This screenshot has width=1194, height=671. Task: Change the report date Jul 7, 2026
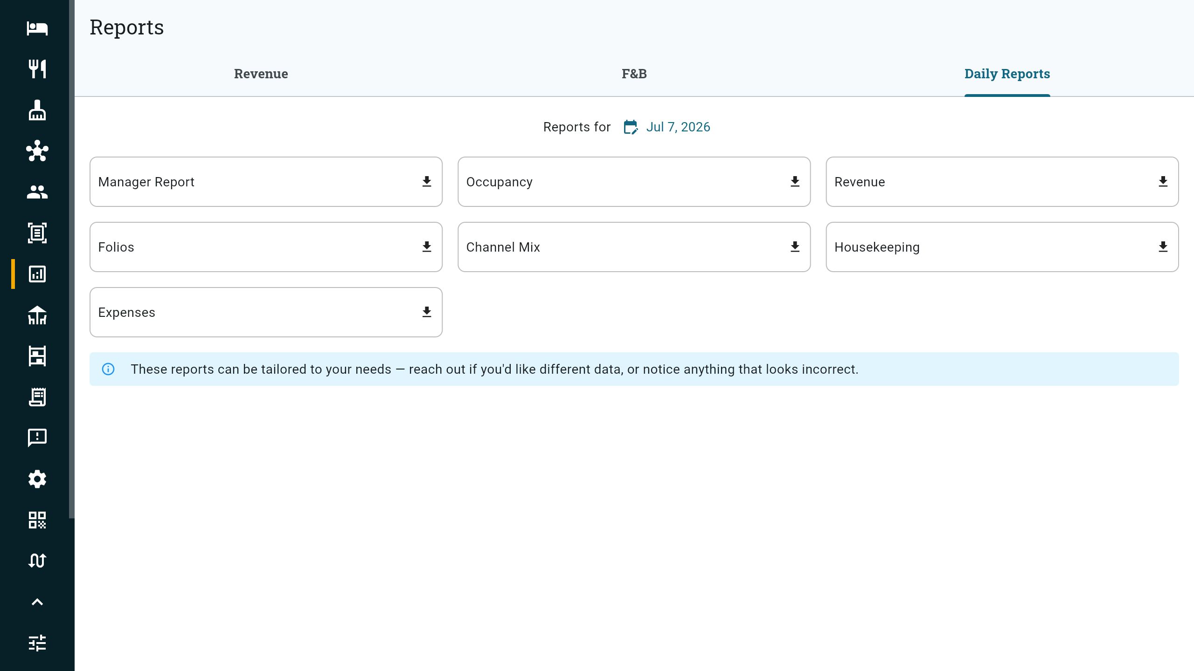pyautogui.click(x=678, y=127)
